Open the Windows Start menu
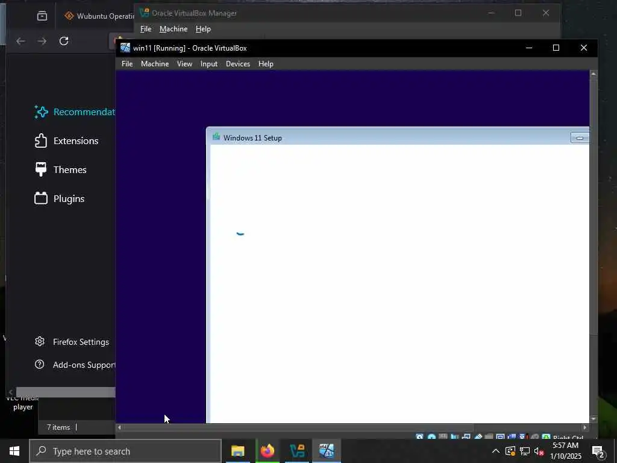The width and height of the screenshot is (617, 463). click(14, 451)
